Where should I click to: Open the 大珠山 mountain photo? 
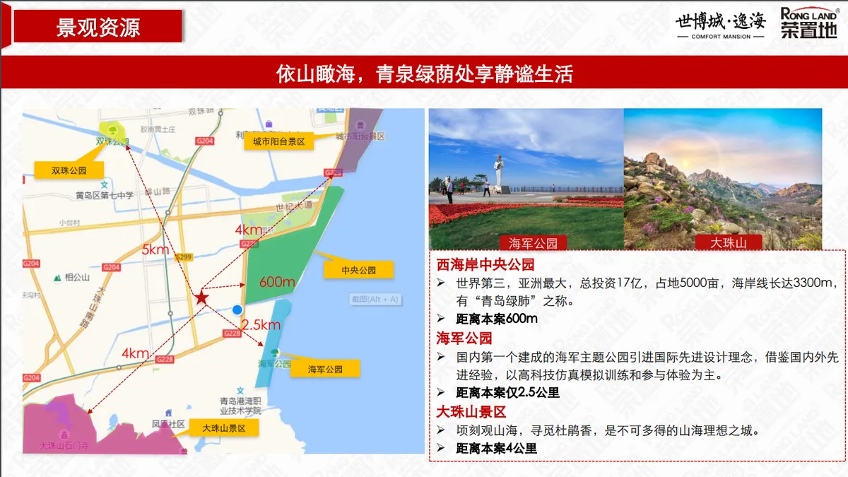pyautogui.click(x=723, y=179)
